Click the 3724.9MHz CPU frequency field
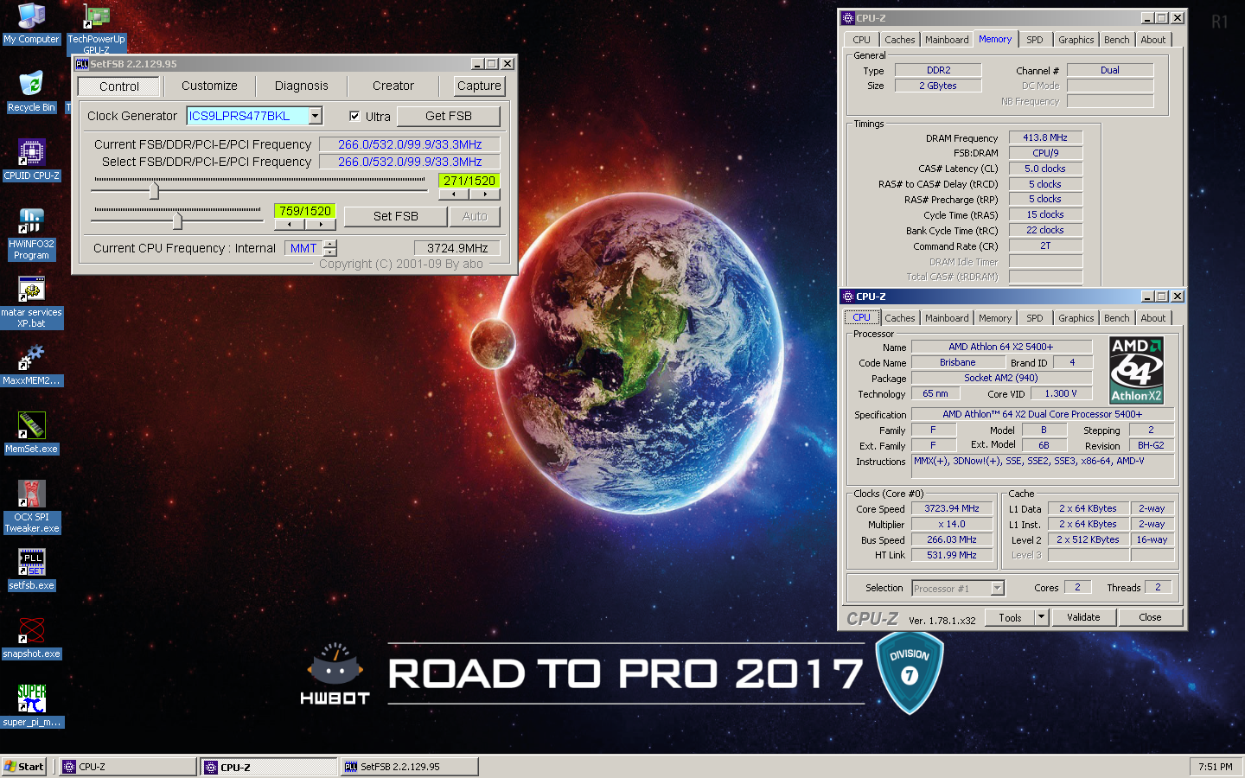 coord(457,248)
